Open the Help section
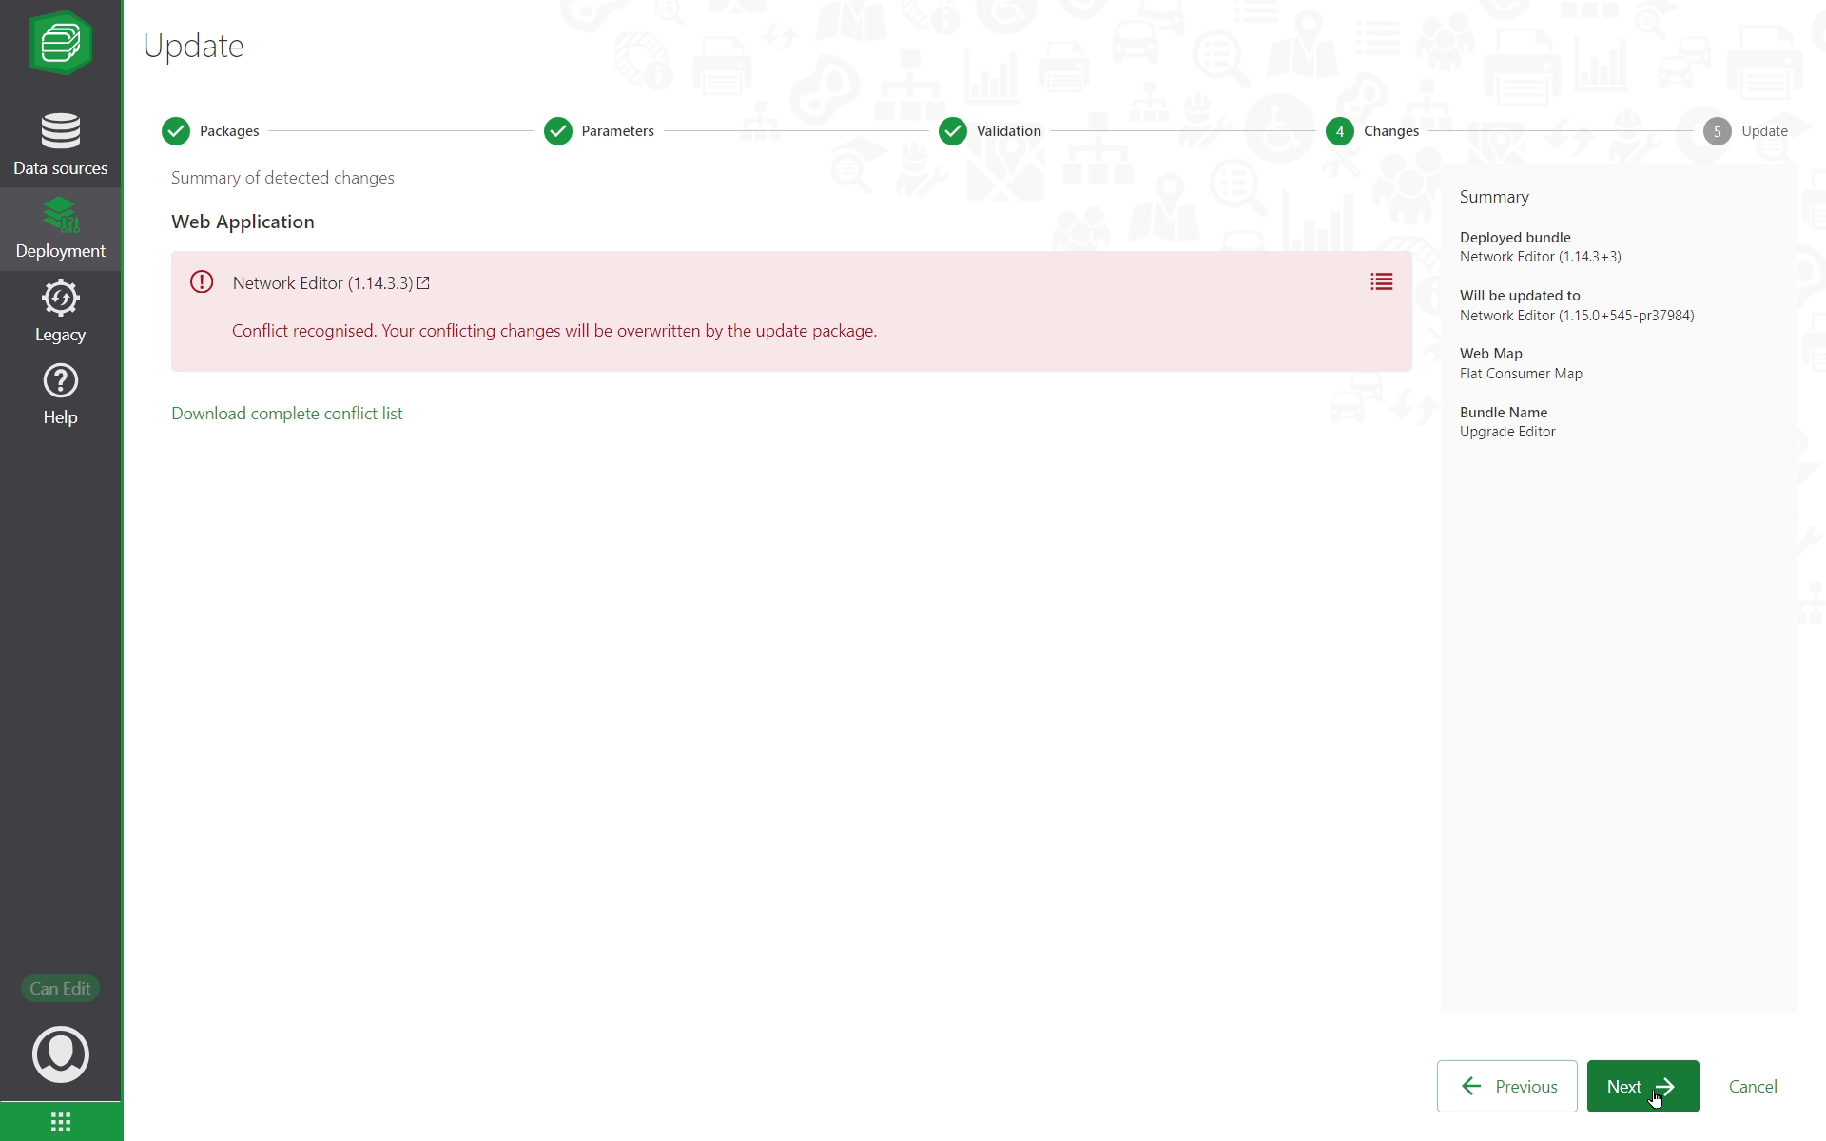The image size is (1826, 1141). click(61, 395)
